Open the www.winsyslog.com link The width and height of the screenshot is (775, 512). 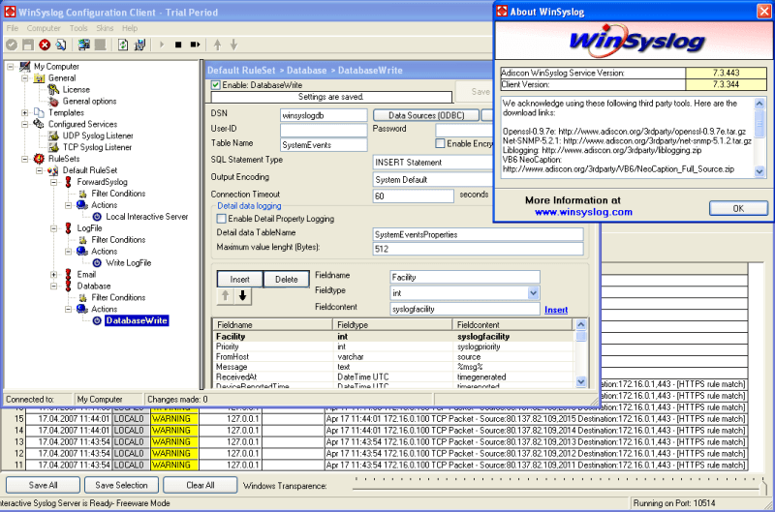(x=582, y=212)
